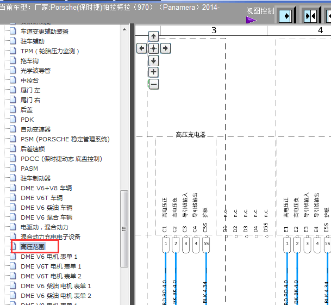Click connector pin C5S in diagram

coord(205,227)
